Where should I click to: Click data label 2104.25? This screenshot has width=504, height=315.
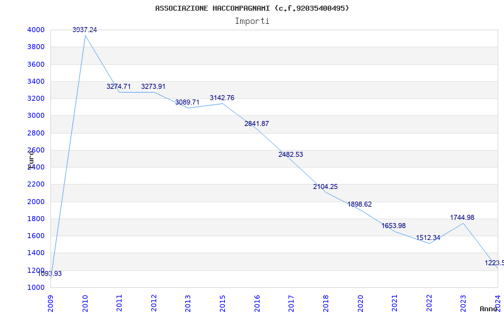tap(326, 186)
